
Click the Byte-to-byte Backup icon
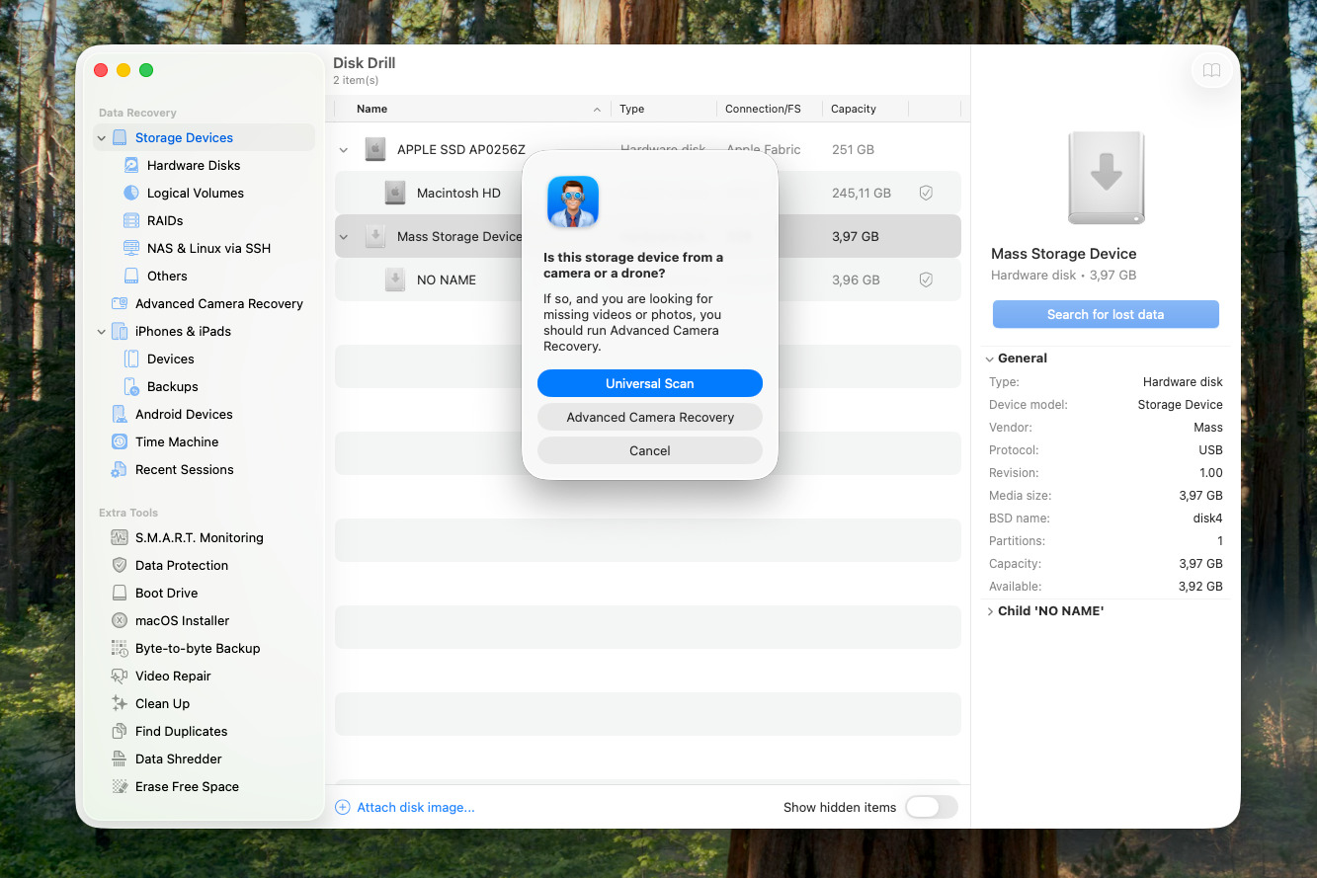point(120,648)
